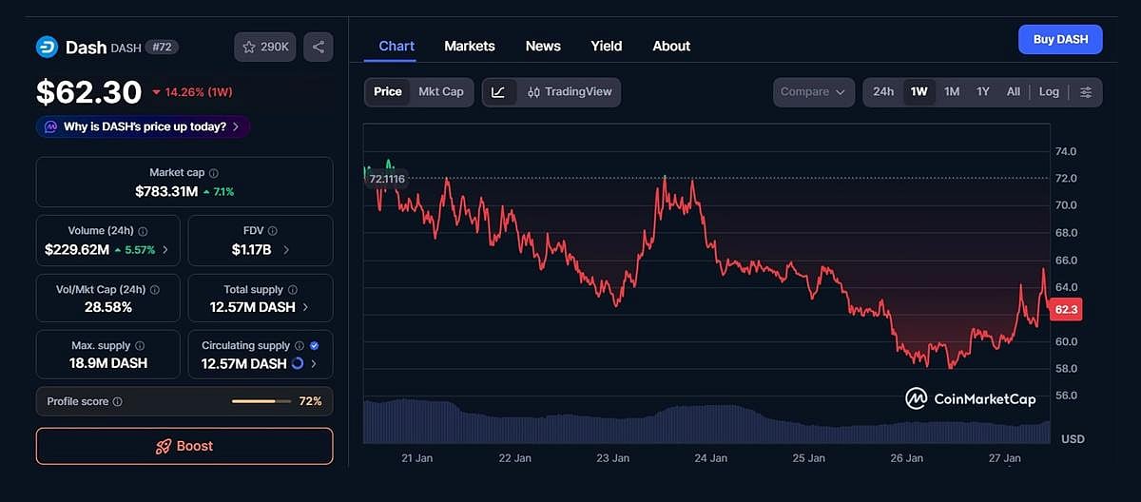This screenshot has height=502, width=1141.
Task: Open the share icon button
Action: 319,47
